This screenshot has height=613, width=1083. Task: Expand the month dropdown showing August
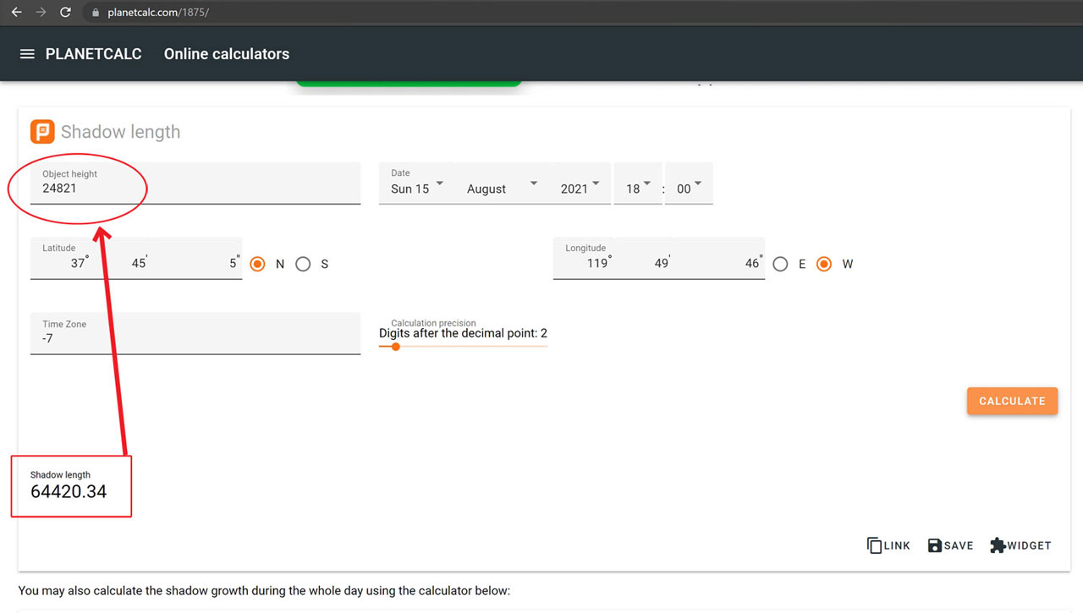502,188
